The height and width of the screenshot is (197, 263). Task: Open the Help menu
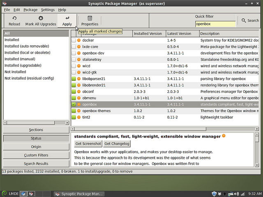tap(62, 10)
